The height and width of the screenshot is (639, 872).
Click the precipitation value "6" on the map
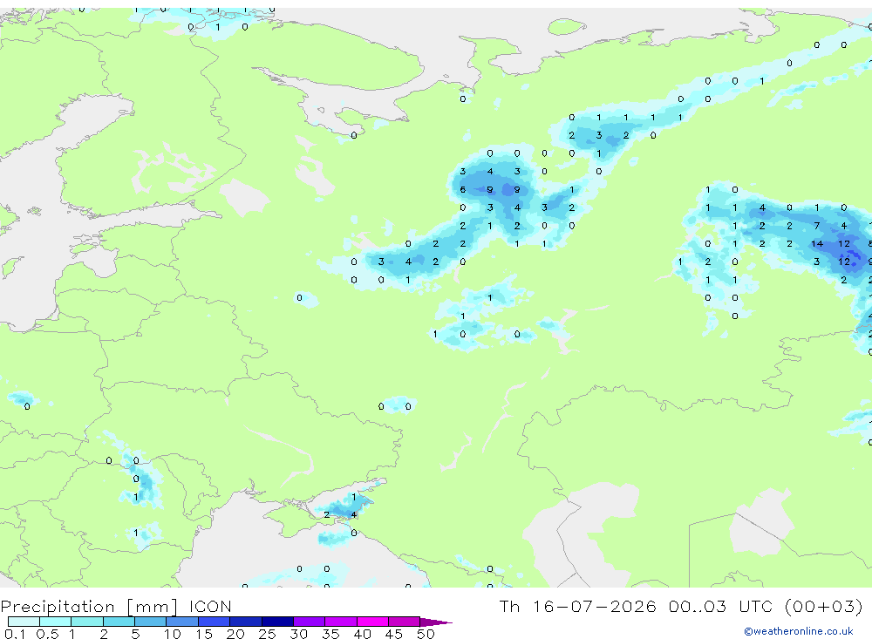click(463, 190)
